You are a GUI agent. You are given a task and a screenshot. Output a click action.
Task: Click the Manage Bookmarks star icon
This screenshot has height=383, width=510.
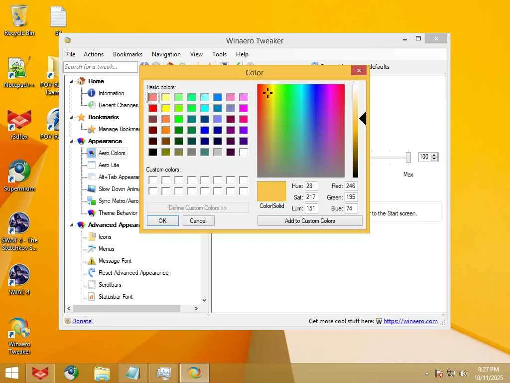(92, 129)
